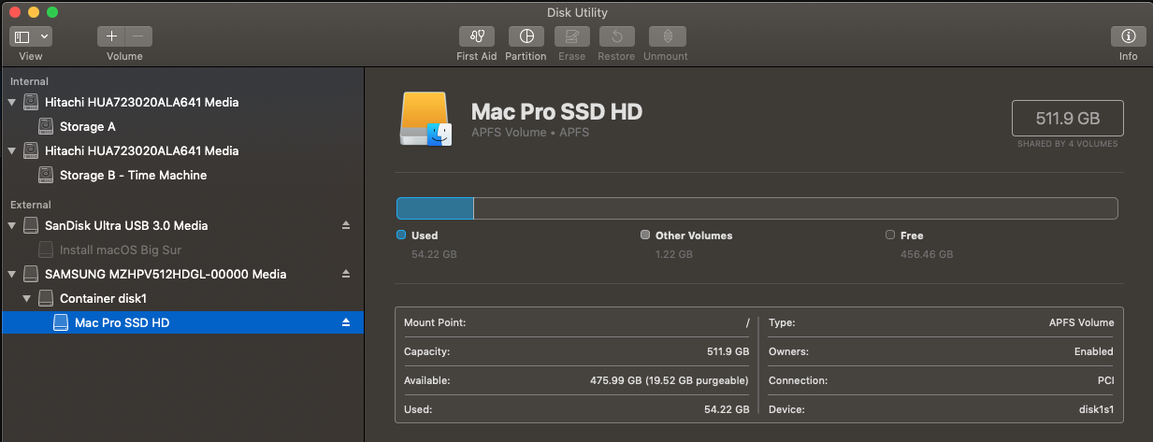
Task: Click the APFS Volume type value
Action: click(x=1081, y=322)
